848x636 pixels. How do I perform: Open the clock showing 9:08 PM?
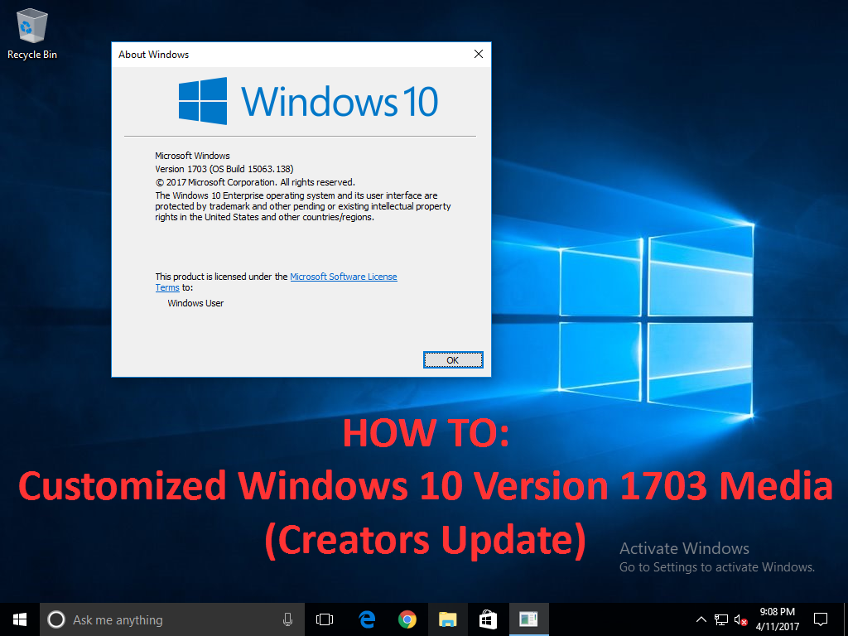(777, 619)
